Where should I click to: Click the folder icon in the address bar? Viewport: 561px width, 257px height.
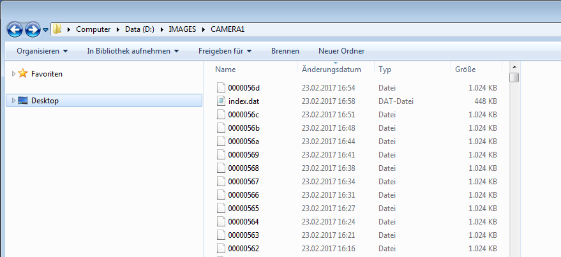click(x=57, y=29)
